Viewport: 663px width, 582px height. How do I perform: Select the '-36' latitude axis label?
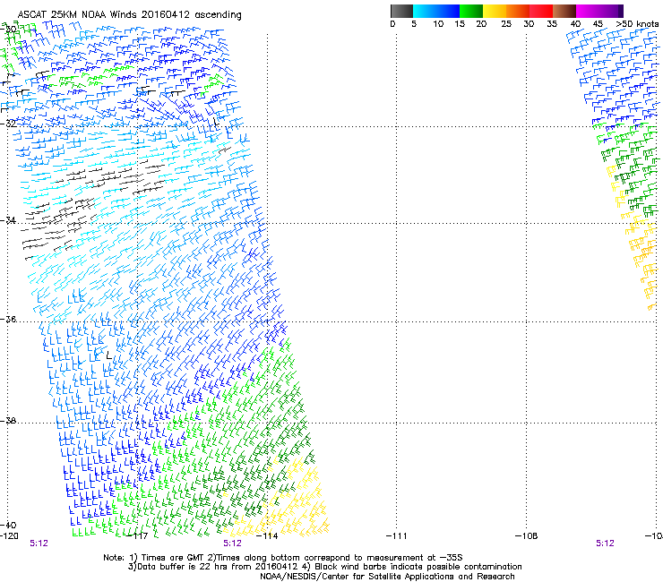point(9,319)
